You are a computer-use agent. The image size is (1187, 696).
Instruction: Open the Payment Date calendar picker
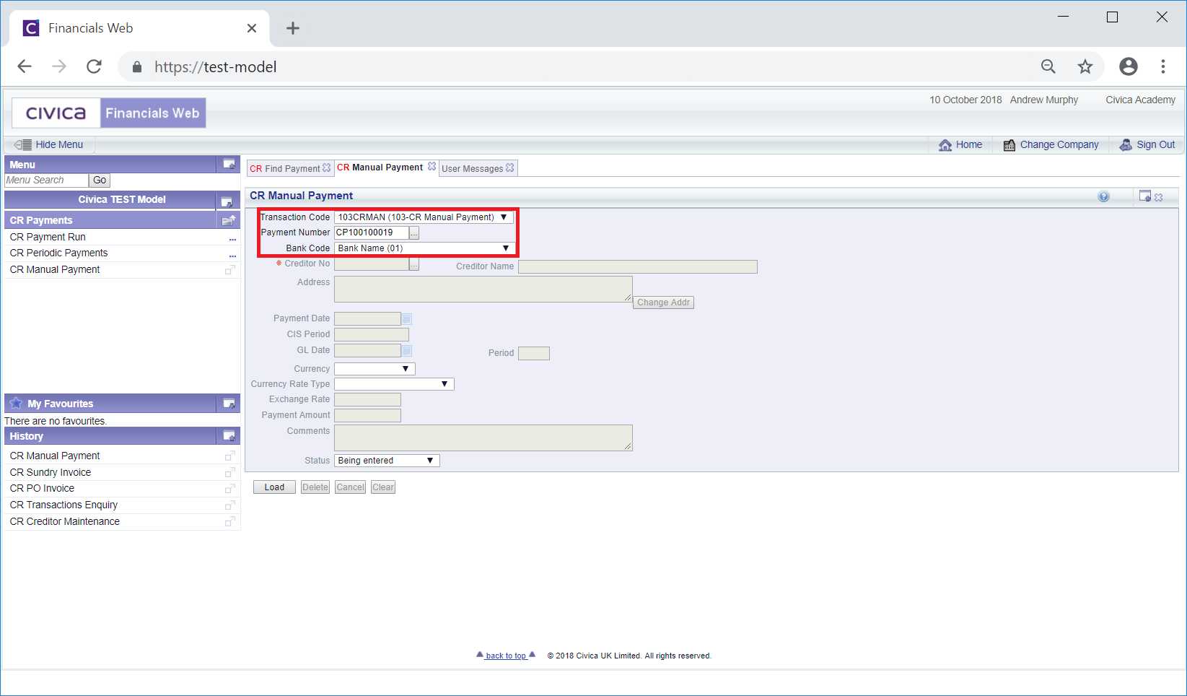point(407,318)
